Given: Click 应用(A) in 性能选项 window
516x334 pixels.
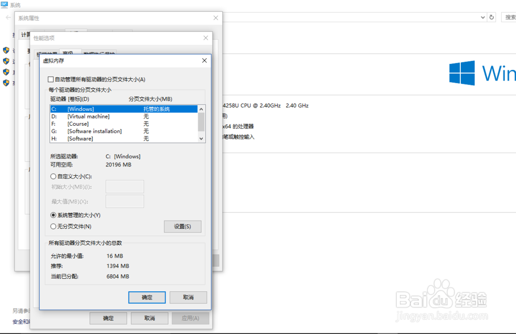Looking at the screenshot, I should [190, 318].
